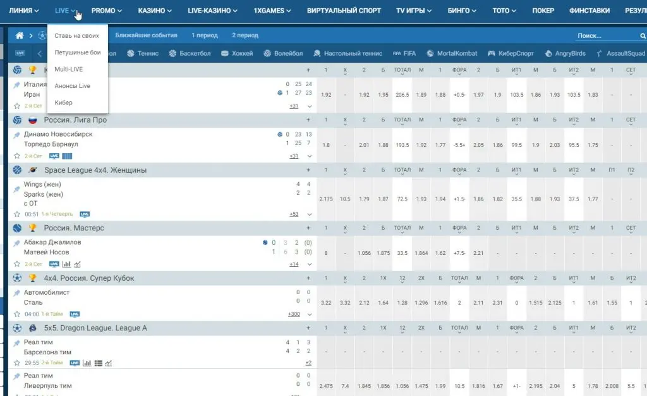Click the scoreboard icon in Динамо Новосибирск row
The height and width of the screenshot is (396, 647).
tap(67, 156)
